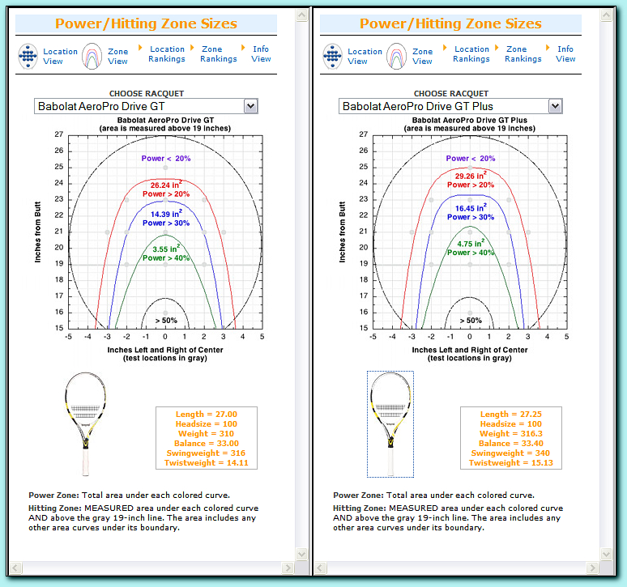Click Location View dots icon in right panel
Viewport: 627px width, 587px height.
point(333,57)
